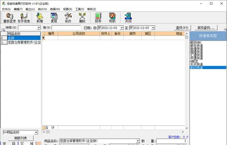Click the 帮助 (help) toolbar icon
Viewport: 227px width, 145px height.
[x=112, y=18]
